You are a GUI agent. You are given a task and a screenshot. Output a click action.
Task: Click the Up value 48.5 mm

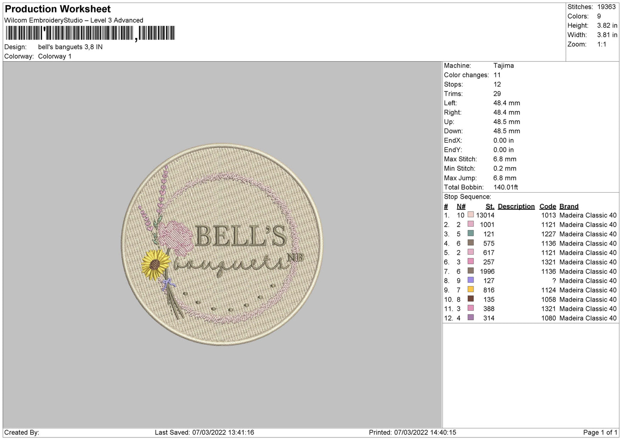(x=507, y=122)
